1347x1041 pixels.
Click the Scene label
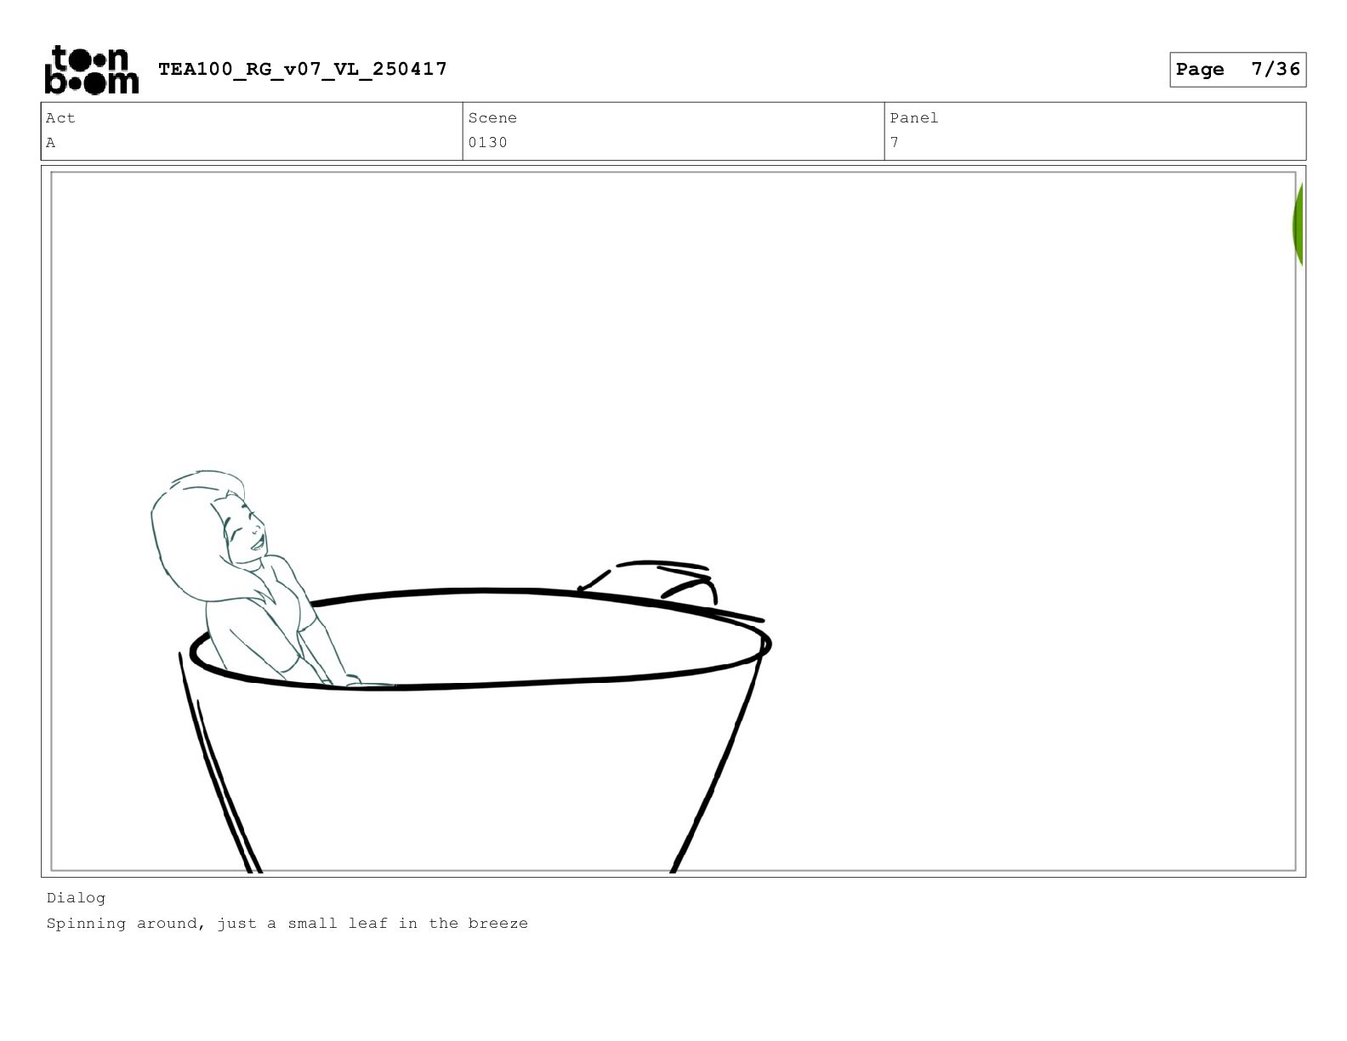click(492, 118)
